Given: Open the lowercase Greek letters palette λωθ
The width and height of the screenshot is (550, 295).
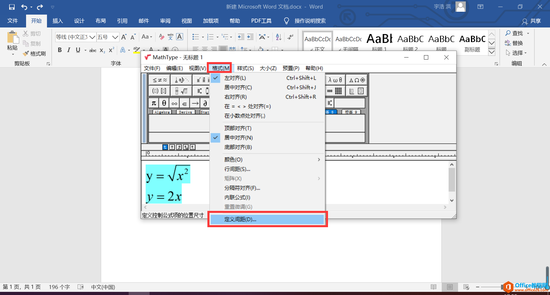Looking at the screenshot, I should point(335,80).
